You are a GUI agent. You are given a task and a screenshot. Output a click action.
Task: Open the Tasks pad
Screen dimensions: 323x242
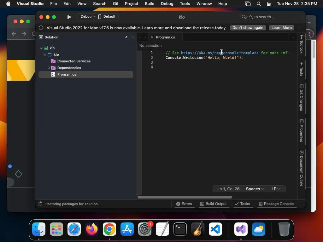click(243, 204)
